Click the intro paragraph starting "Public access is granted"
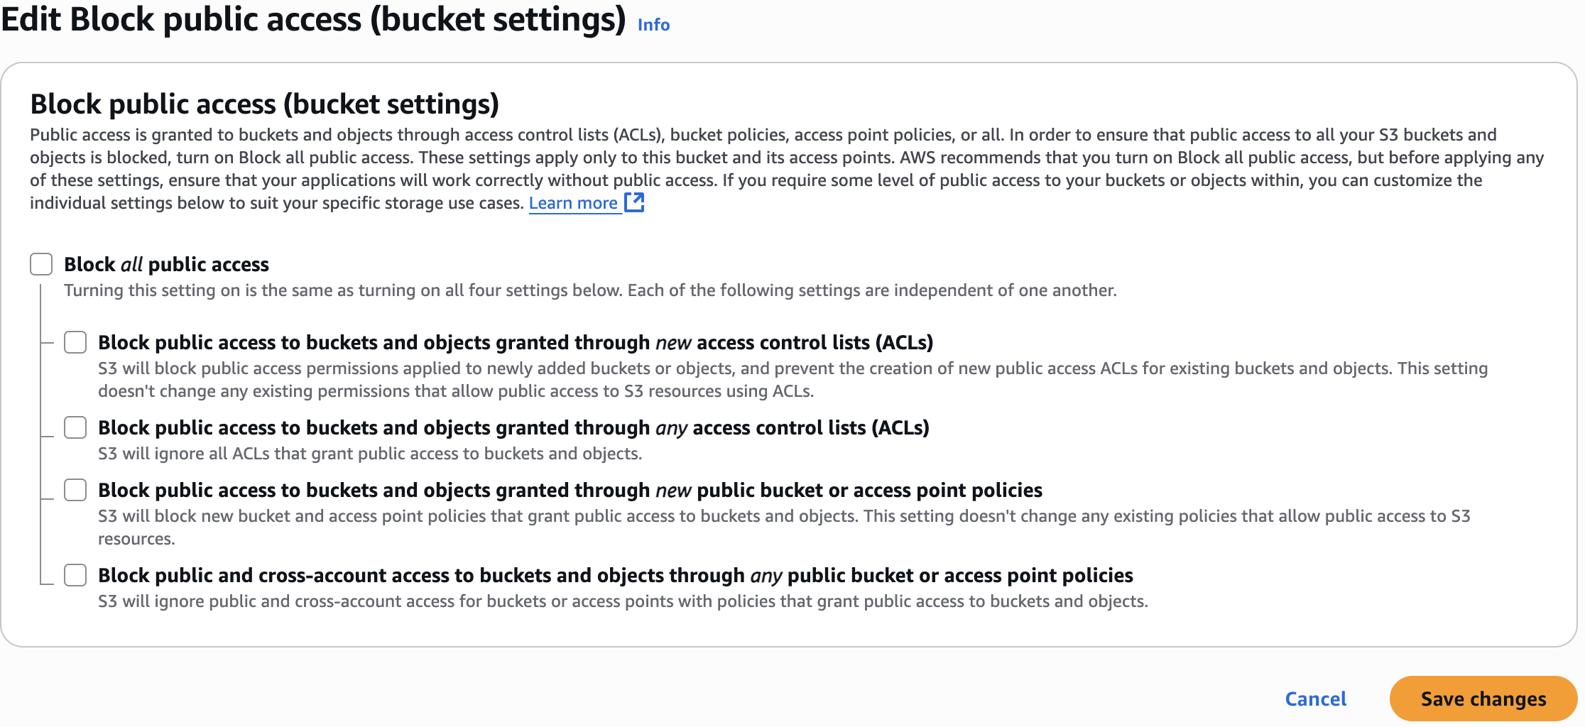Image resolution: width=1585 pixels, height=727 pixels. 787,169
